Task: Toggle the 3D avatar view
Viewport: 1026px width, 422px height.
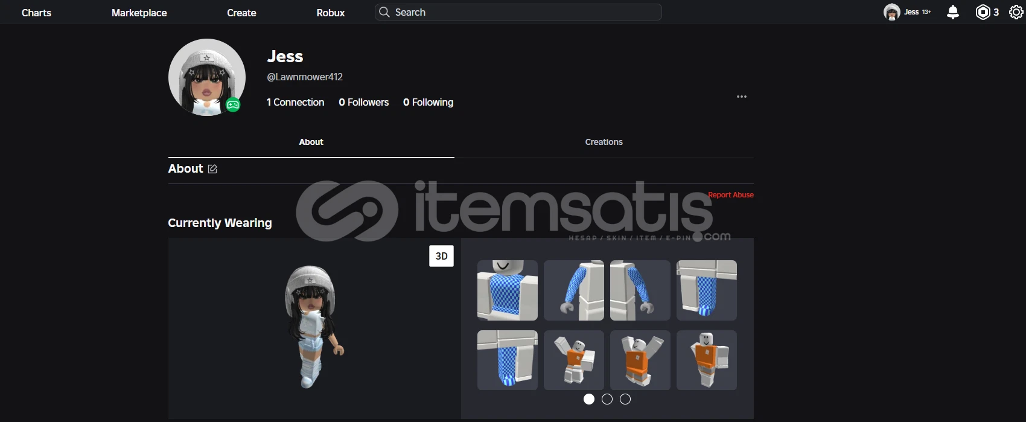Action: 441,256
